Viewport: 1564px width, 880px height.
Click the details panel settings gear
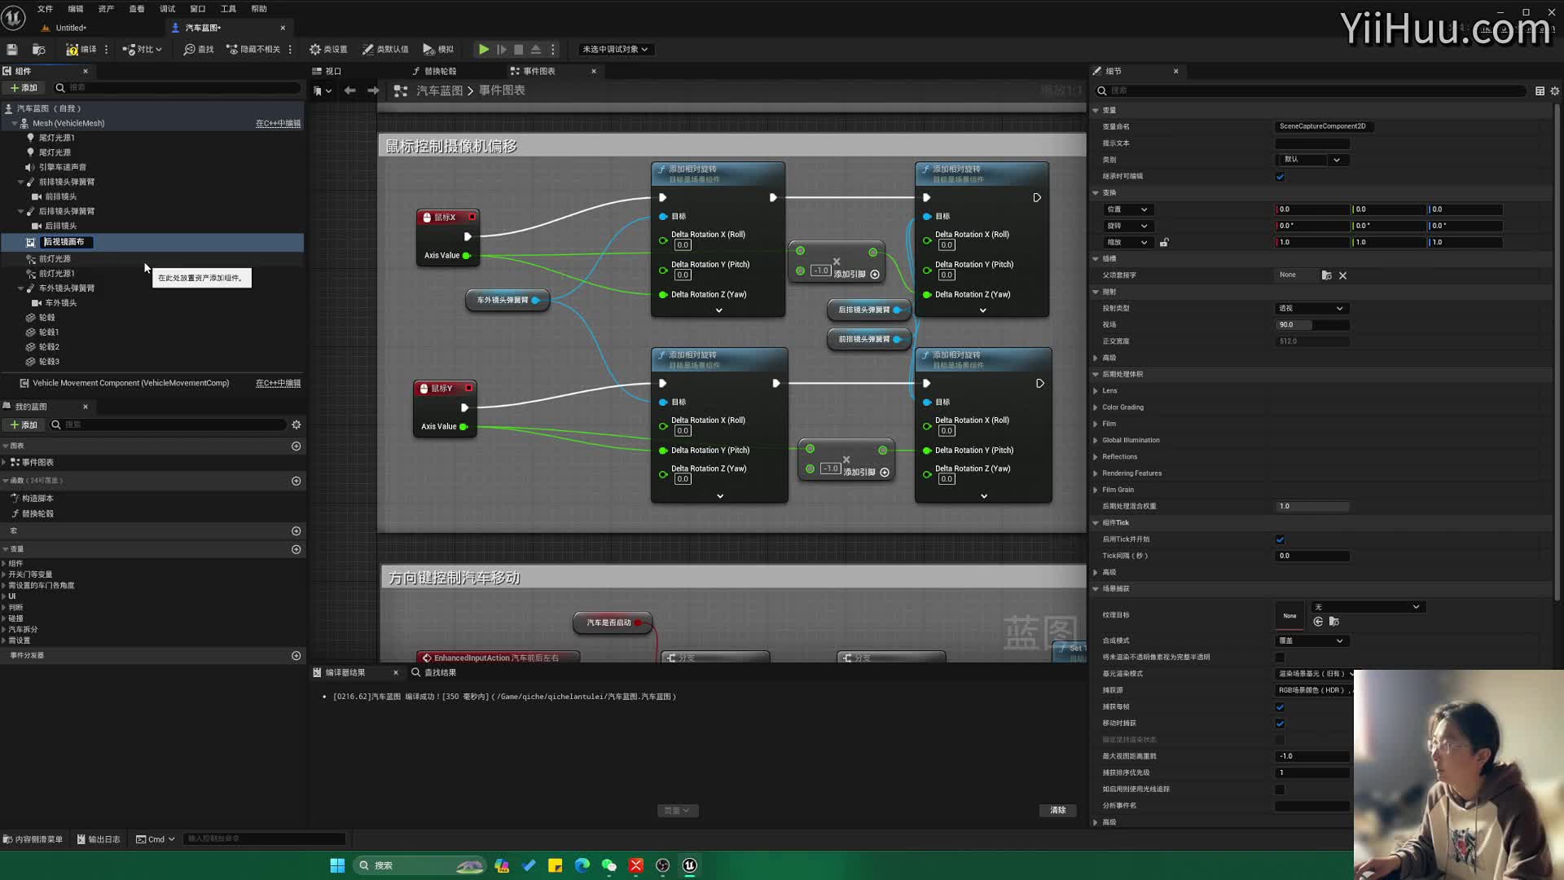(1554, 91)
